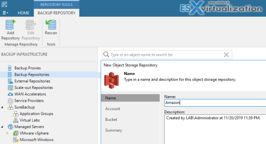Click the Add Repository icon
Screen dimensions: 266x144
(x=10, y=25)
